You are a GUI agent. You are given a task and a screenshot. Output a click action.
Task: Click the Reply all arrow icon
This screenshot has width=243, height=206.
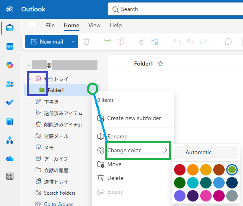[190, 42]
